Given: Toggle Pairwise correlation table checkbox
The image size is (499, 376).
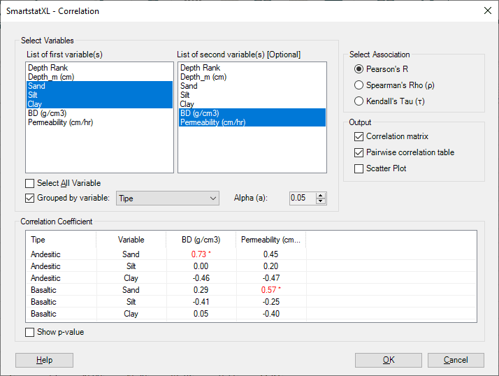Looking at the screenshot, I should tap(359, 152).
